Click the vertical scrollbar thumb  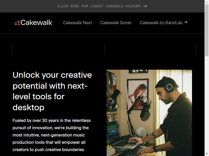(207, 30)
